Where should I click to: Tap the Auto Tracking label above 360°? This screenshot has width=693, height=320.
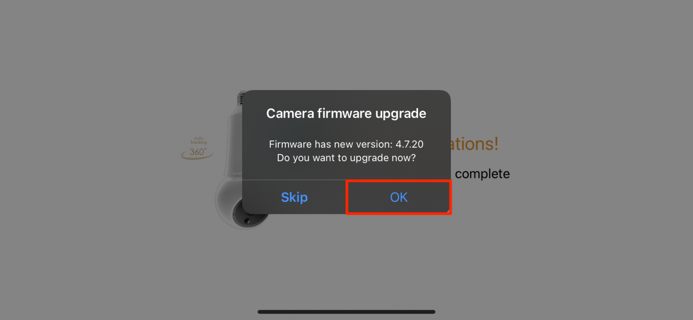click(x=199, y=140)
